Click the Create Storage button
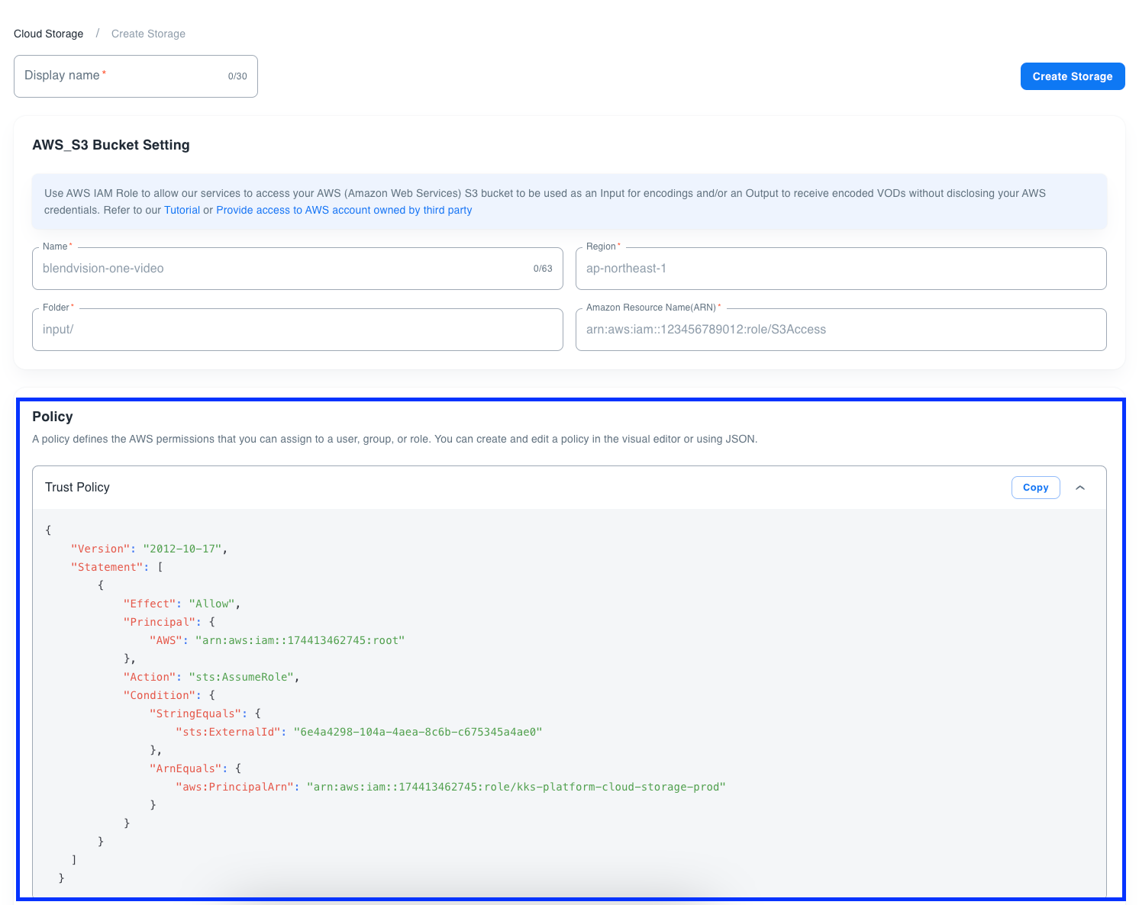Screen dimensions: 1139x905 pyautogui.click(x=1072, y=76)
